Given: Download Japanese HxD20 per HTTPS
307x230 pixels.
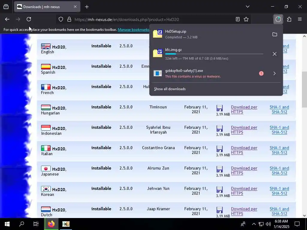Looking at the screenshot, I should (244, 170).
